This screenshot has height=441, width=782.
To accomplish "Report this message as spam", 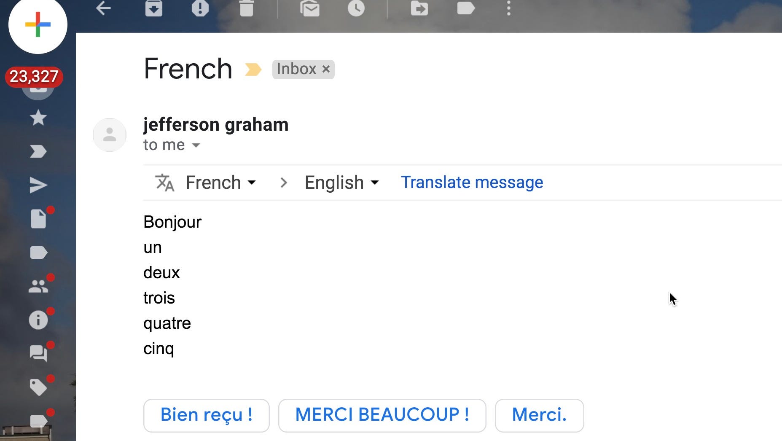I will tap(200, 8).
